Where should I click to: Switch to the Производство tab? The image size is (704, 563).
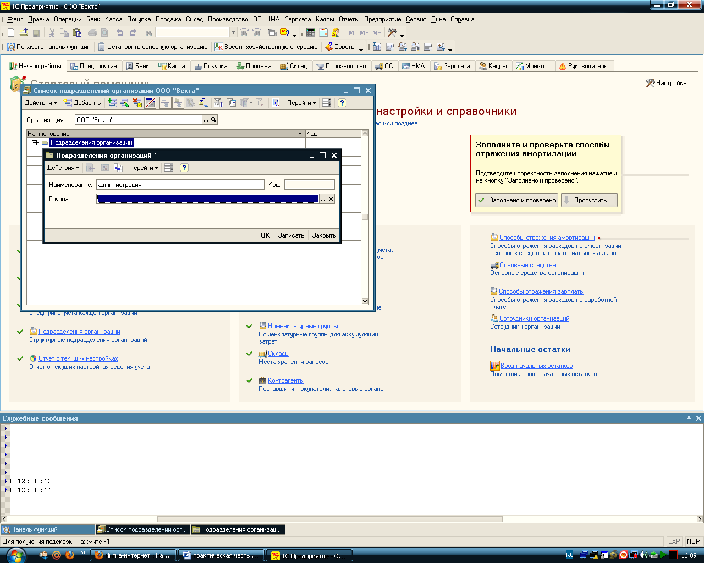point(341,66)
